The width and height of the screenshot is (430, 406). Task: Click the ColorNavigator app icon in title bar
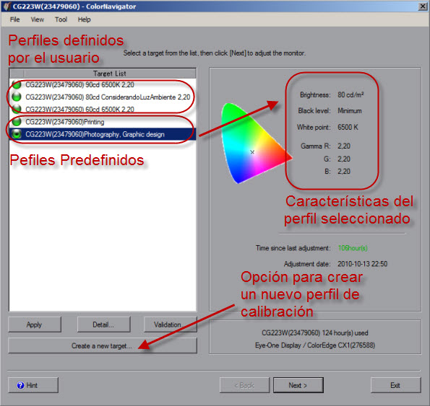[7, 6]
